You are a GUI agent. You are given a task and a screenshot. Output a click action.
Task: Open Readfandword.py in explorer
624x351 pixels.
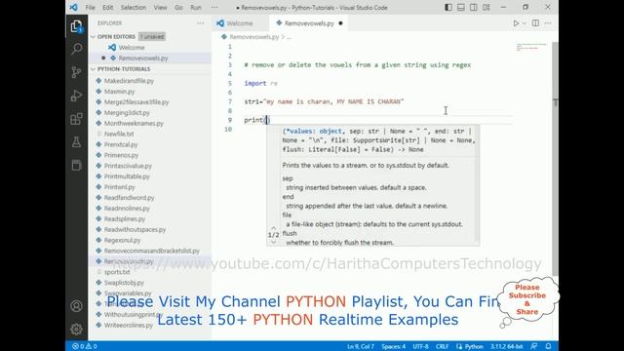(x=130, y=198)
